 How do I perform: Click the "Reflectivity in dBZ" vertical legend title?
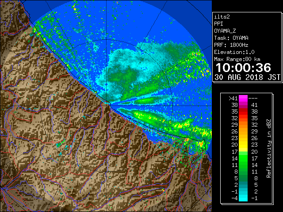269,148
